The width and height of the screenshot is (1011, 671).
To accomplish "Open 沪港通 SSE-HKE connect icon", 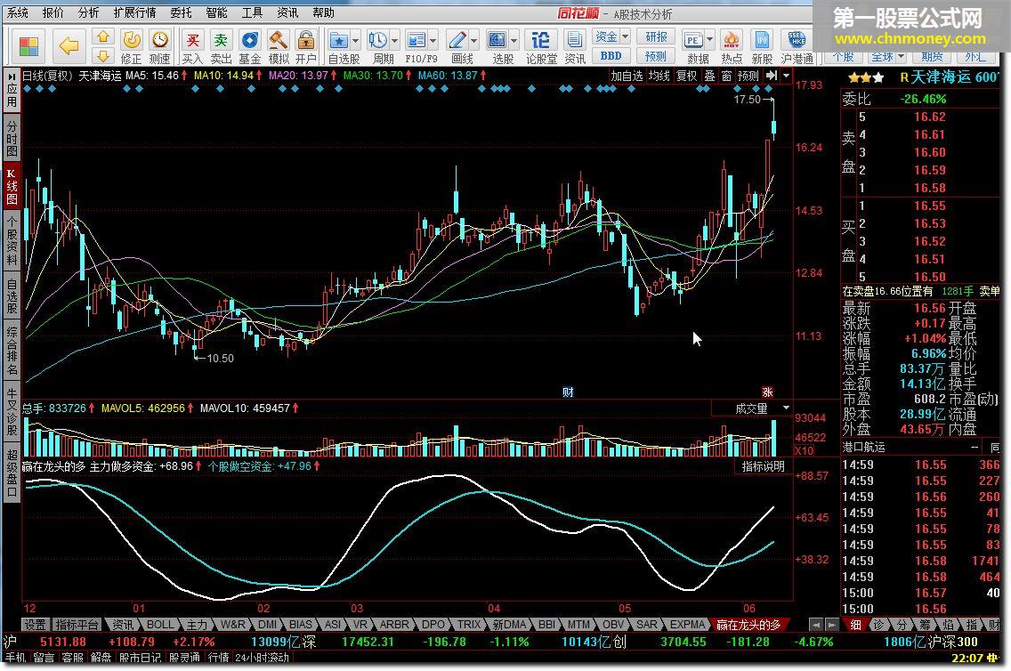I will pyautogui.click(x=797, y=46).
